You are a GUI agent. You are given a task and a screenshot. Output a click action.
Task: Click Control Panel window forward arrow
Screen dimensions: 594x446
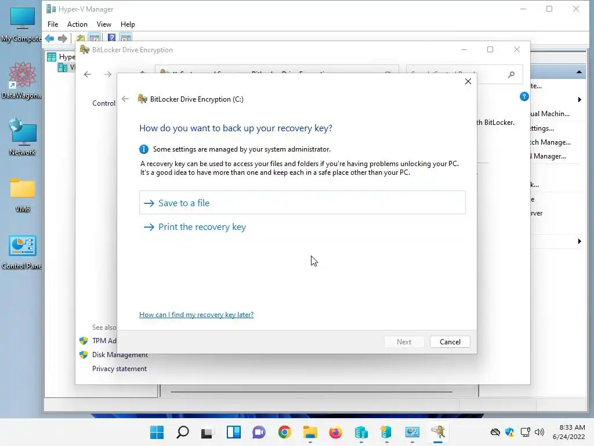[x=108, y=74]
